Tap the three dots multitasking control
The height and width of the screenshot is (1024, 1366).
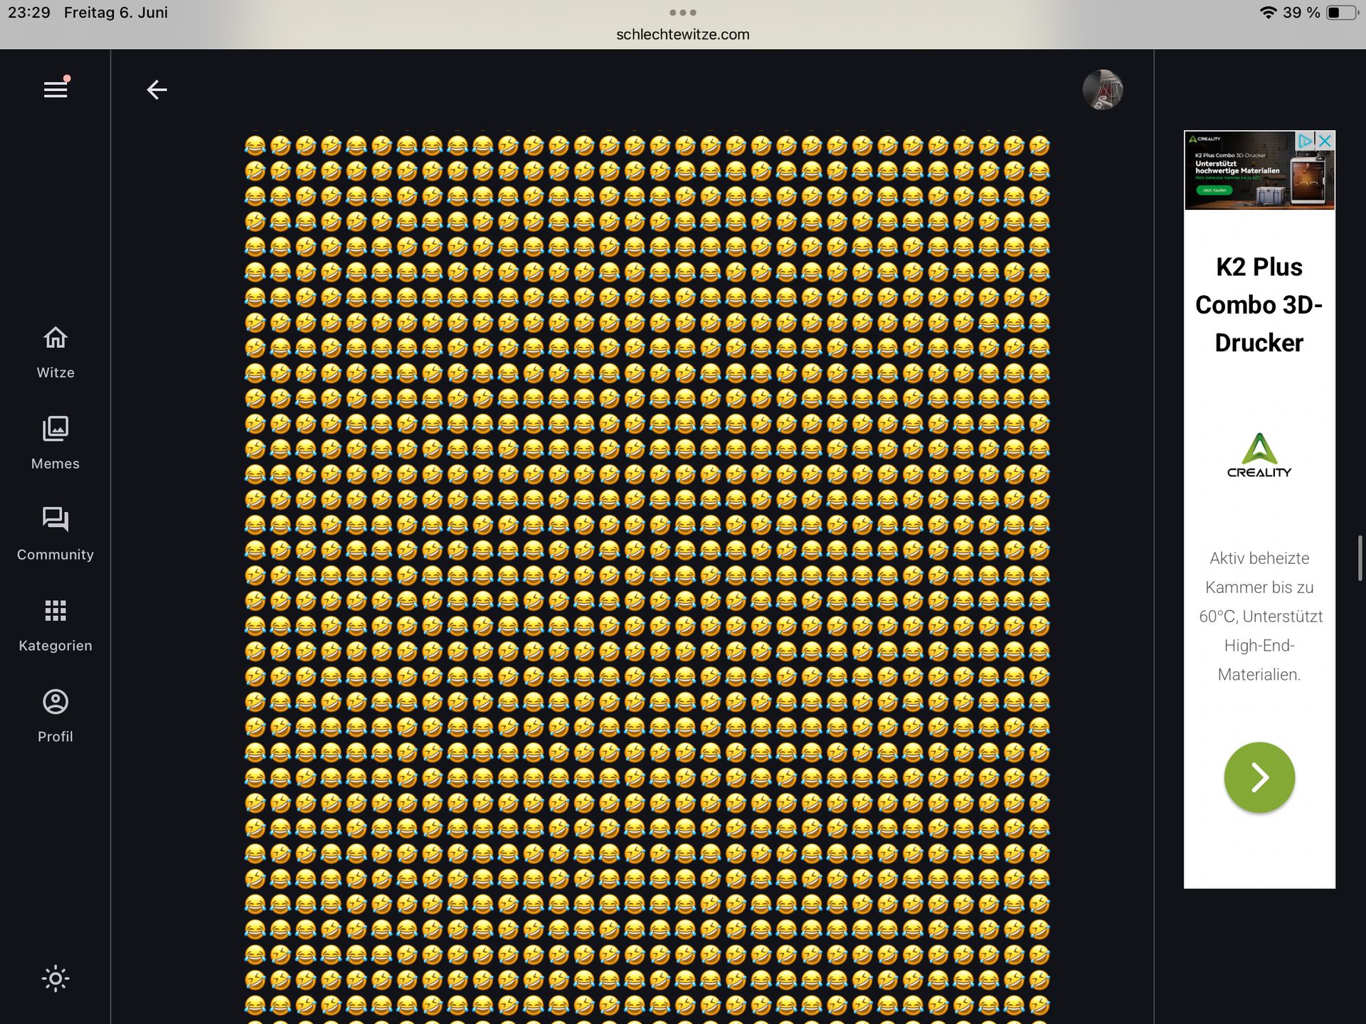coord(682,13)
